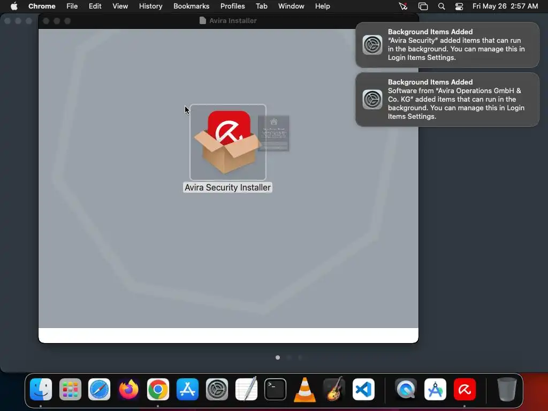Open the Avira Security background items notification
Image resolution: width=548 pixels, height=411 pixels.
coord(447,45)
